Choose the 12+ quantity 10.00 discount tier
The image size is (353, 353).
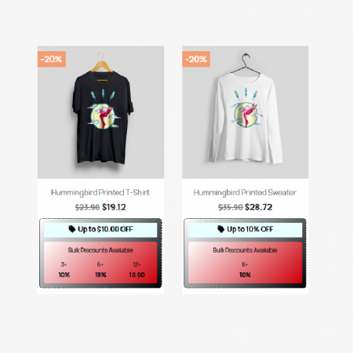(136, 270)
